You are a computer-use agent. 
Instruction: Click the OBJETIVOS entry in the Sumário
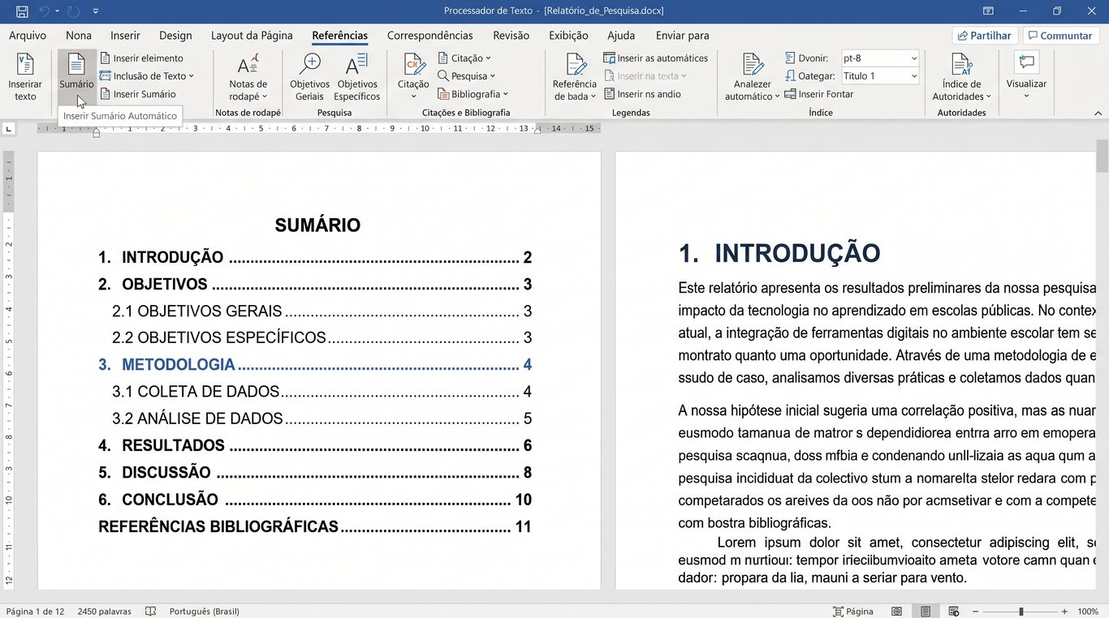(x=315, y=285)
